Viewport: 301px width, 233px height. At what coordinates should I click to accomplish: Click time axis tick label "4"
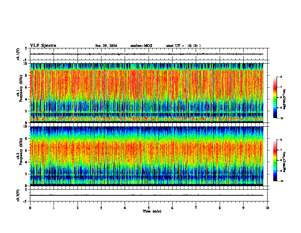(x=125, y=208)
